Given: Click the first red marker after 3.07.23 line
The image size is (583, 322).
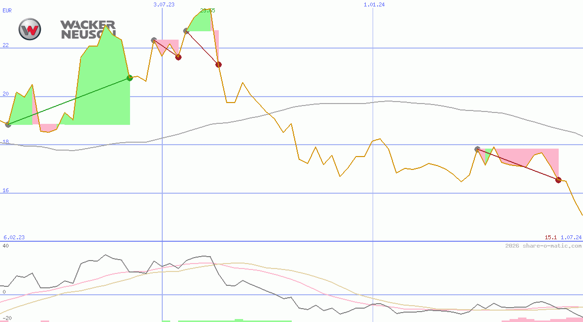Looking at the screenshot, I should point(178,57).
